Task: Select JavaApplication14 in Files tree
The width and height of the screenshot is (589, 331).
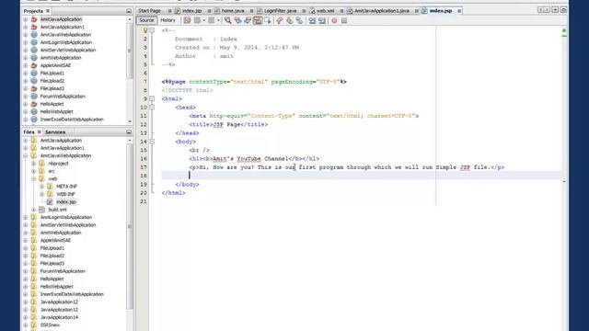Action: (x=59, y=317)
